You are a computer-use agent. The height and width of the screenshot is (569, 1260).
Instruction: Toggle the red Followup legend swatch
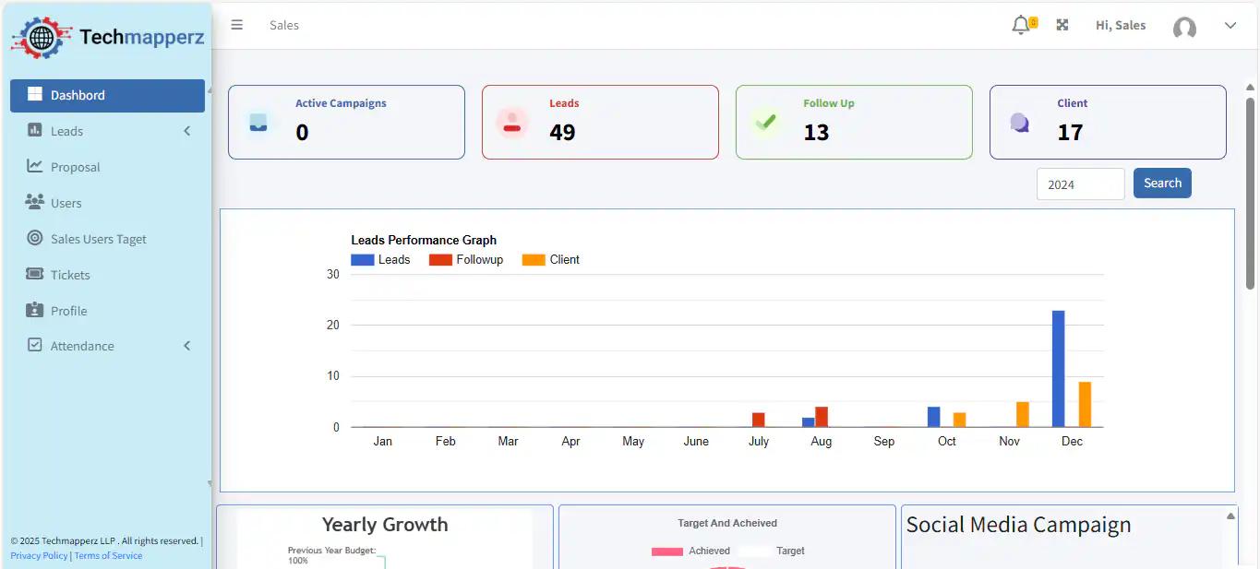click(440, 260)
